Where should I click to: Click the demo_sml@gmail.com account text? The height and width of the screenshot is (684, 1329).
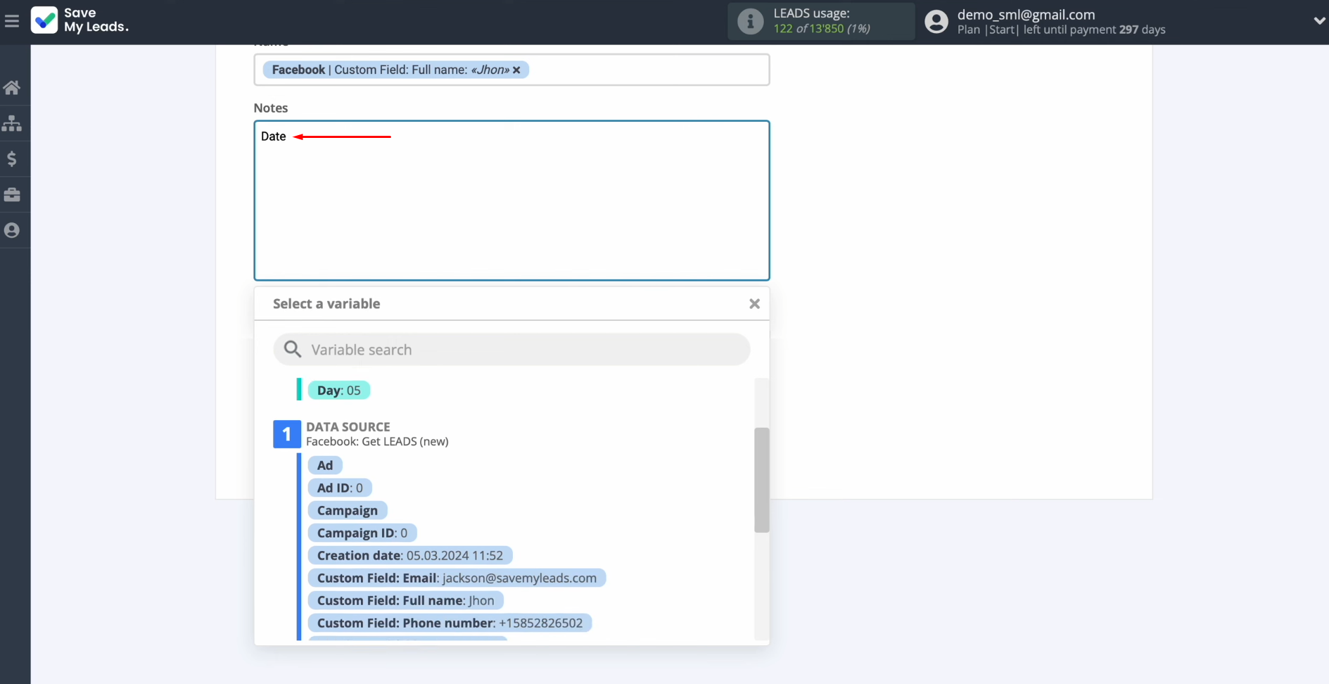(x=1026, y=15)
